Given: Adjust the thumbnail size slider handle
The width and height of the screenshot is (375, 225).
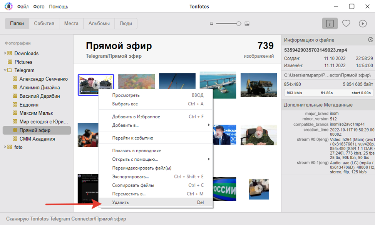Looking at the screenshot, I should 238,23.
